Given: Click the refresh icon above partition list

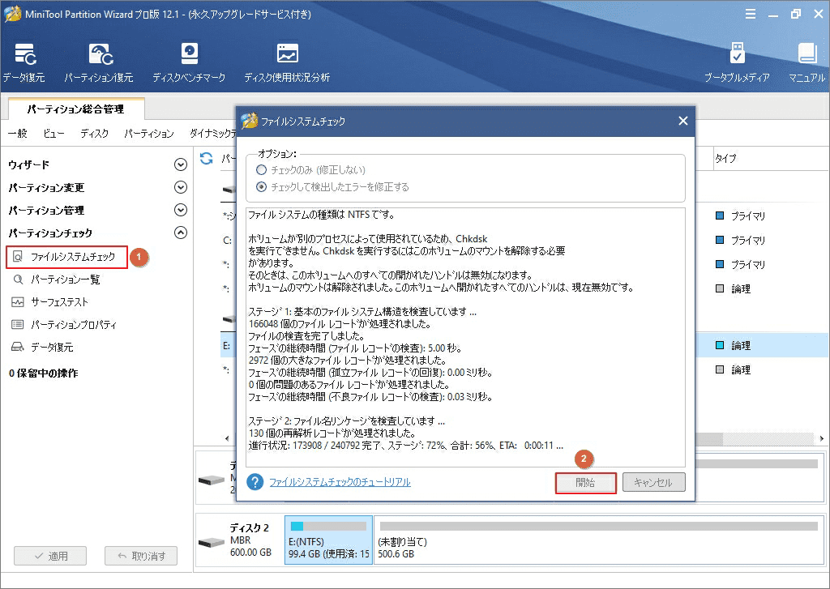Looking at the screenshot, I should pyautogui.click(x=207, y=158).
